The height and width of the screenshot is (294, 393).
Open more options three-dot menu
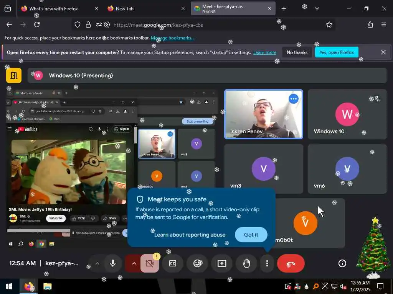coord(267,263)
